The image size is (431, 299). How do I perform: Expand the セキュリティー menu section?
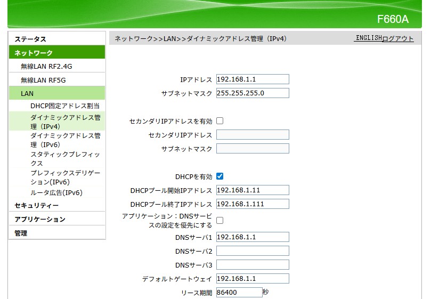tap(37, 205)
